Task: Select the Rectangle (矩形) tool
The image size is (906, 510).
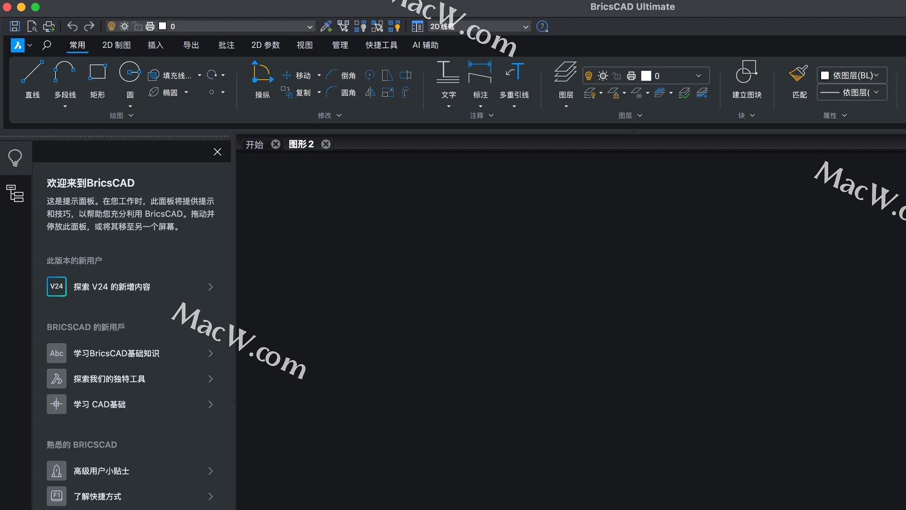Action: pyautogui.click(x=97, y=72)
